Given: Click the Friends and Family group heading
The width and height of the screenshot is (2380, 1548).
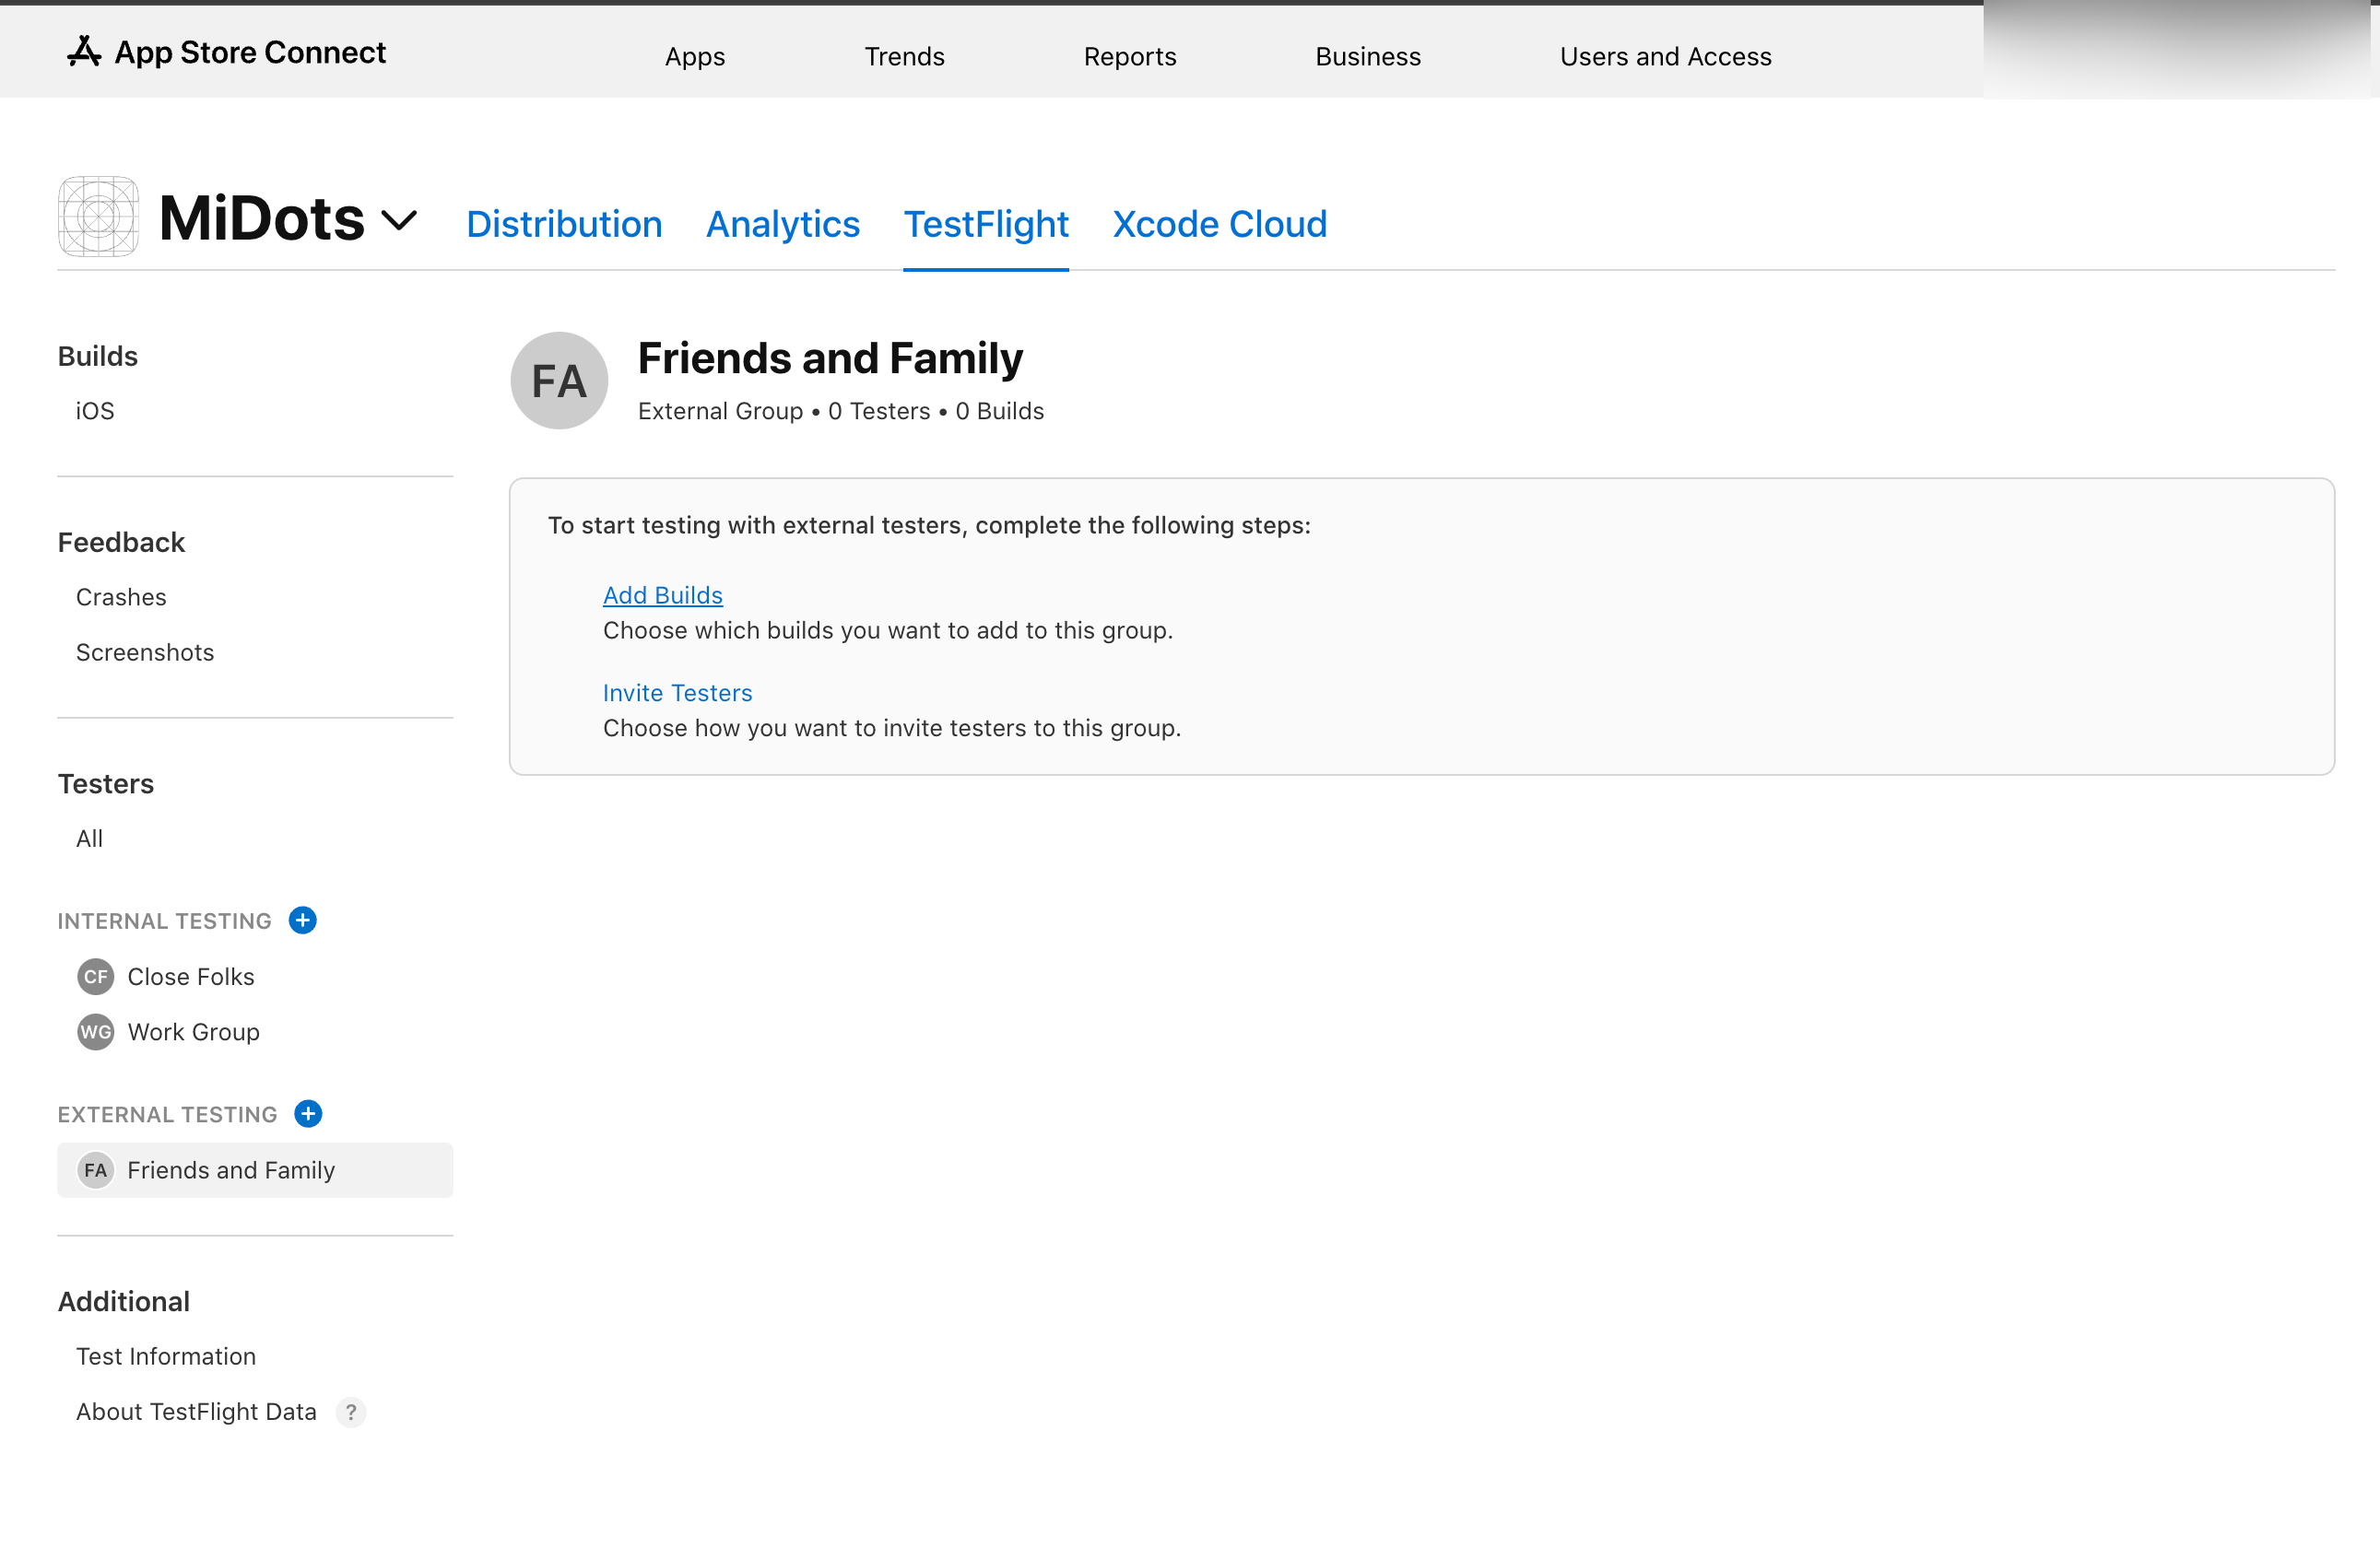Looking at the screenshot, I should click(x=830, y=358).
